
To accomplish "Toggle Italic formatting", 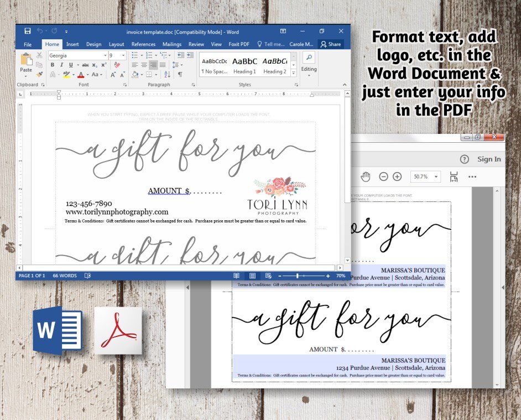I will (x=61, y=65).
